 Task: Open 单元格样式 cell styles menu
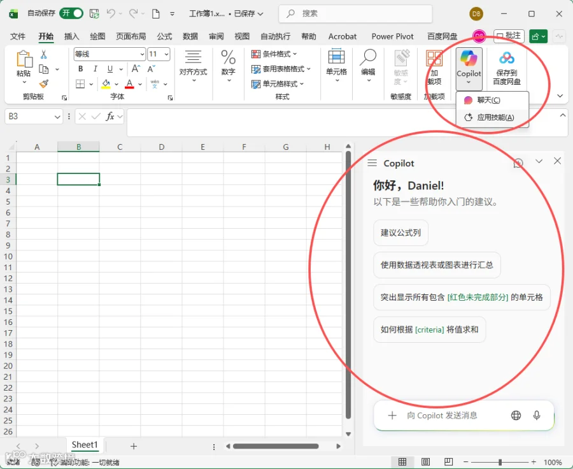pos(278,84)
